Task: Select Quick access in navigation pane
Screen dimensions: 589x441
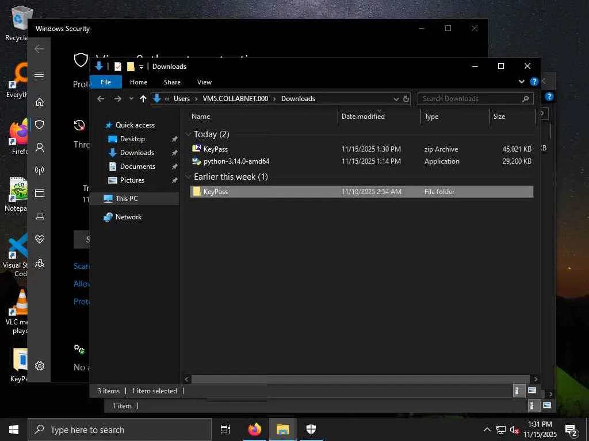Action: (x=135, y=125)
